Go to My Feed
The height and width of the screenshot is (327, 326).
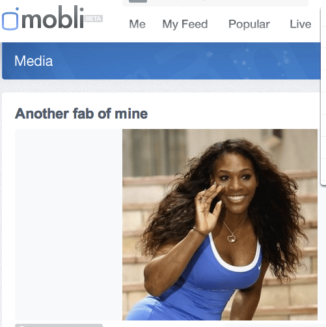tap(185, 24)
